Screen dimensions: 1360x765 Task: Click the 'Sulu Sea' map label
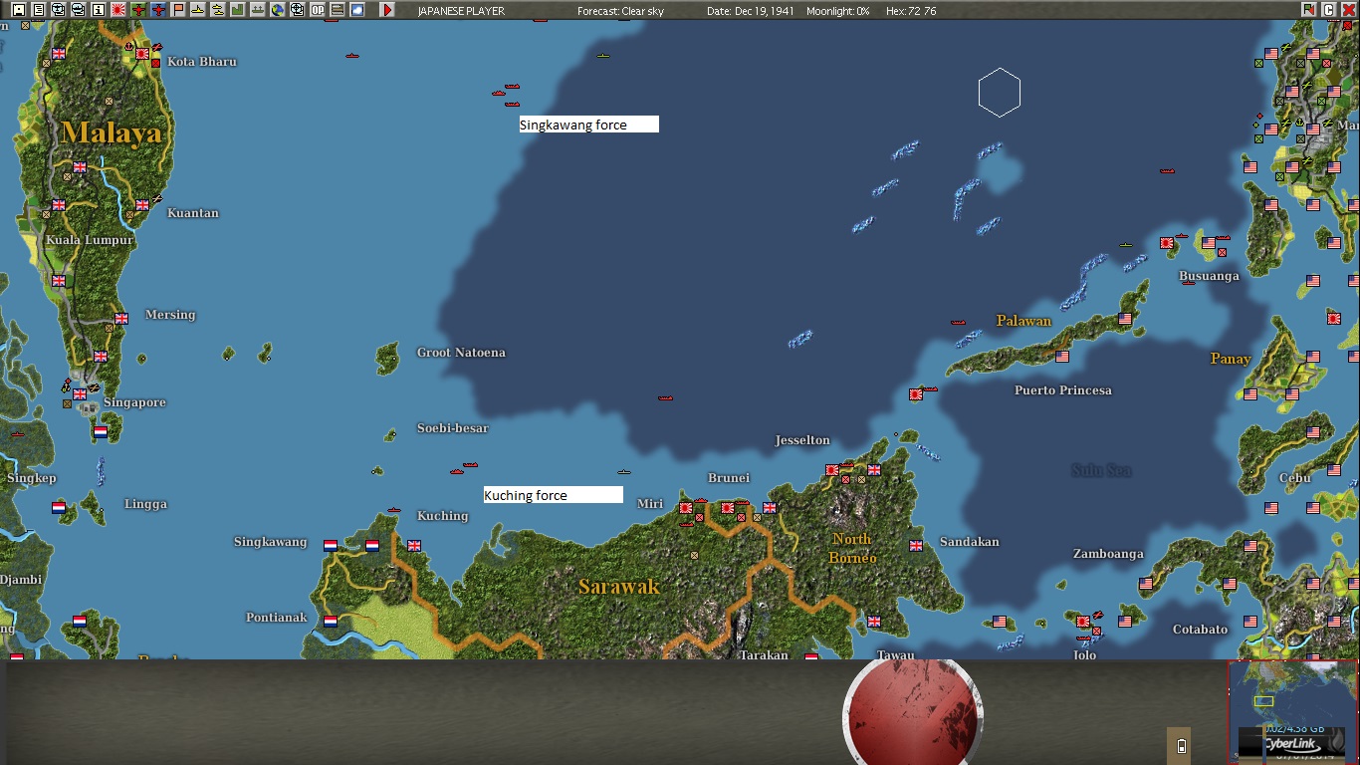click(1102, 470)
